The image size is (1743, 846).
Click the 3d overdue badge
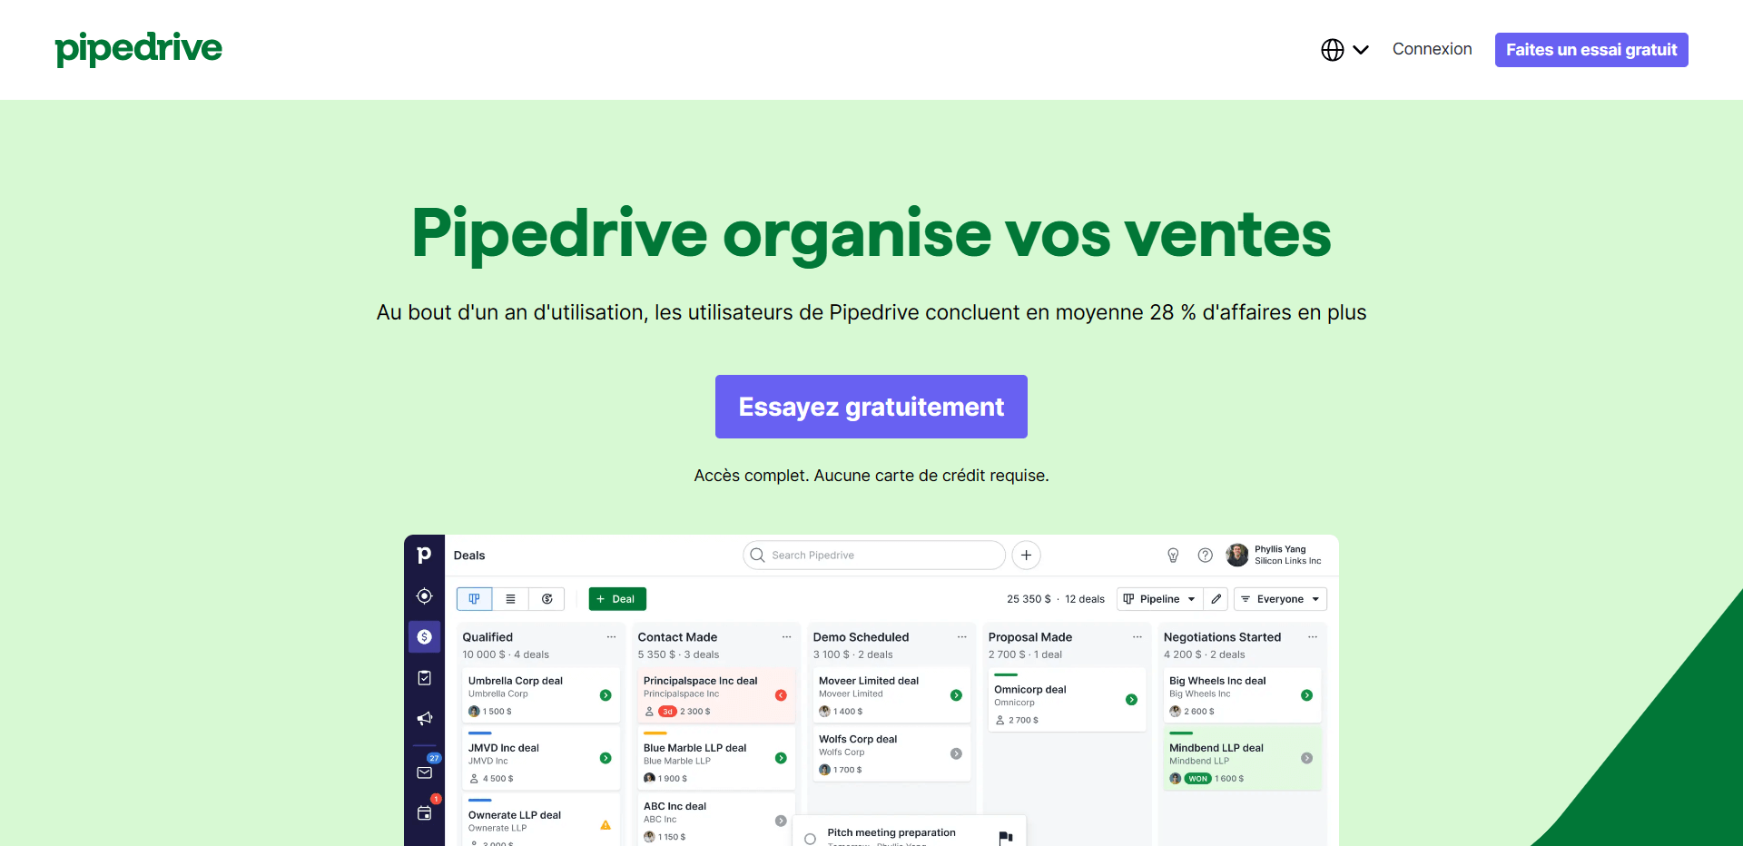click(667, 712)
